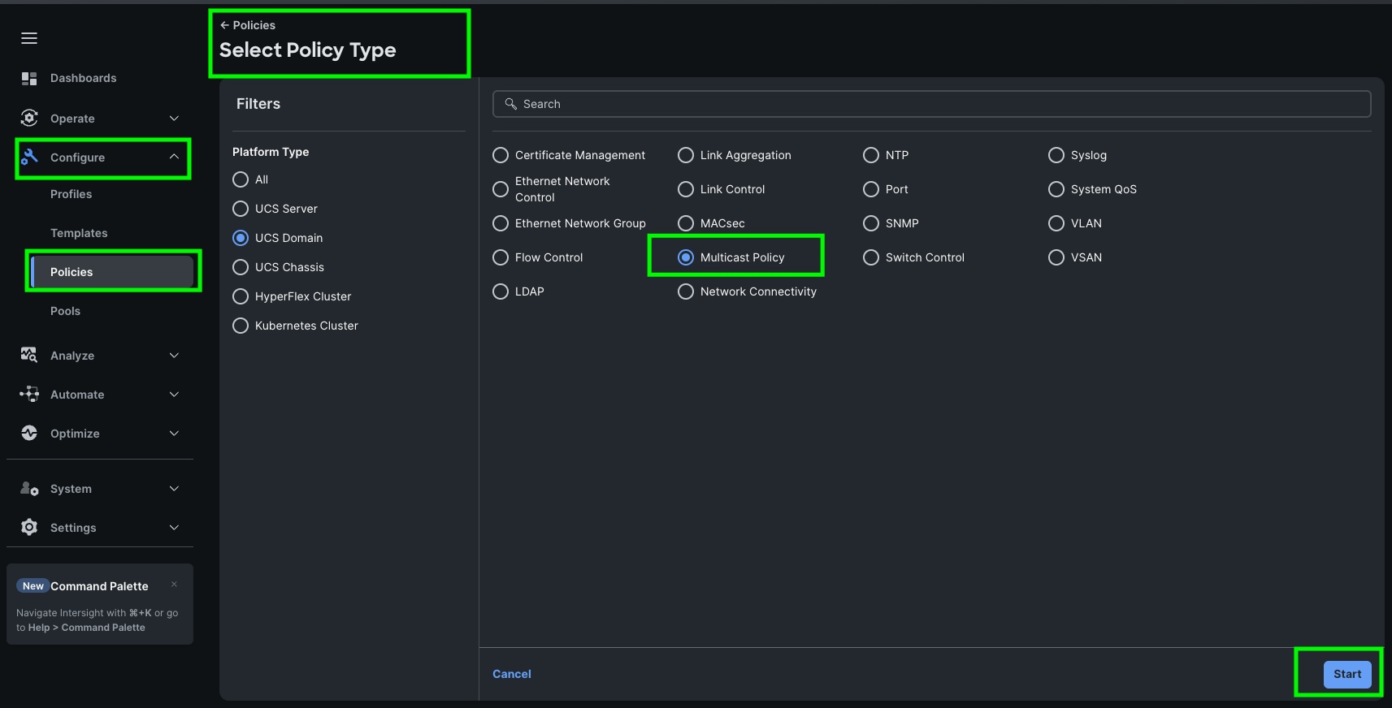Open the hamburger navigation menu

point(29,38)
